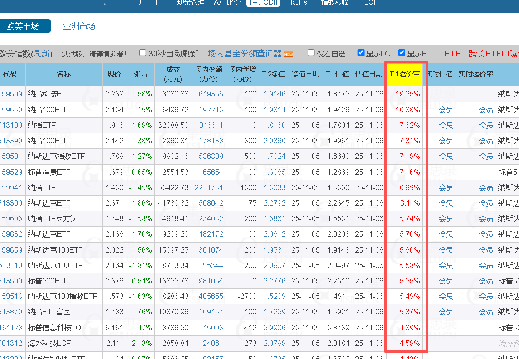Uncheck the 显示LOF checkbox

361,53
